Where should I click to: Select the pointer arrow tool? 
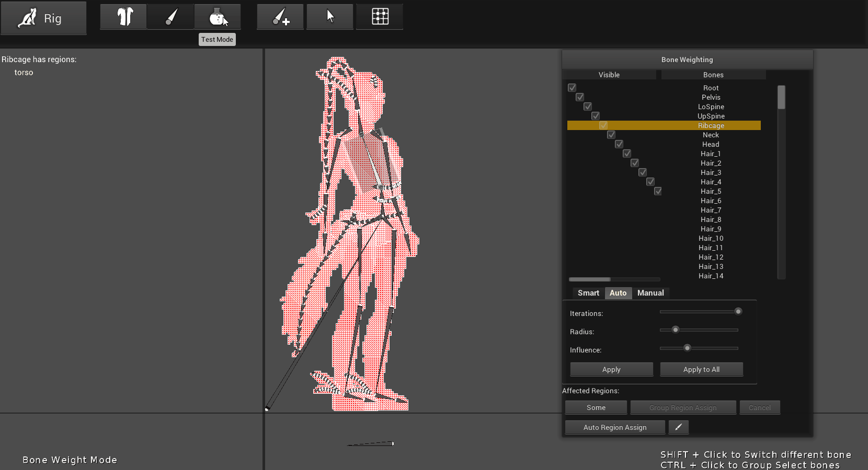coord(330,17)
